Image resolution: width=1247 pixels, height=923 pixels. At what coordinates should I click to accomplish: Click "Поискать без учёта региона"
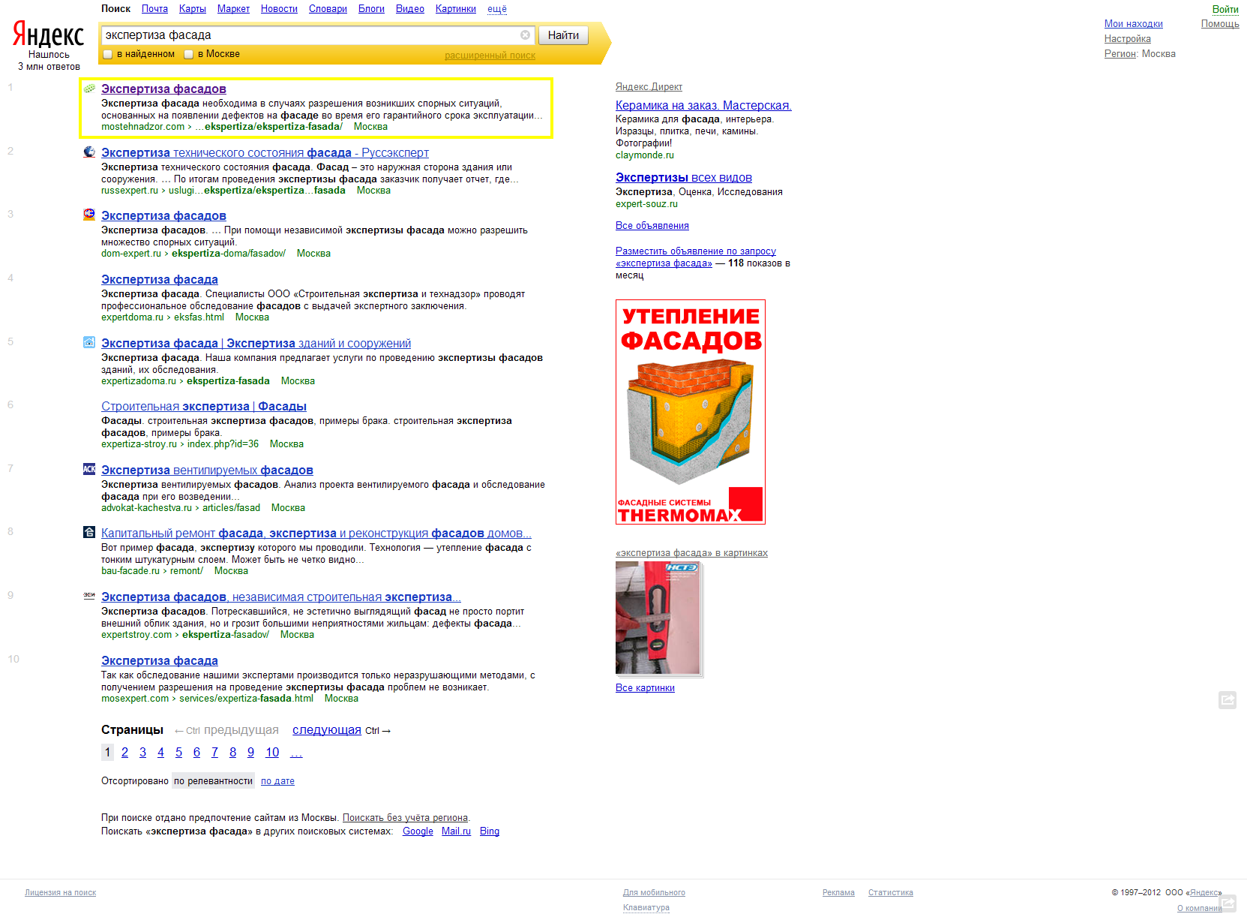pyautogui.click(x=405, y=818)
